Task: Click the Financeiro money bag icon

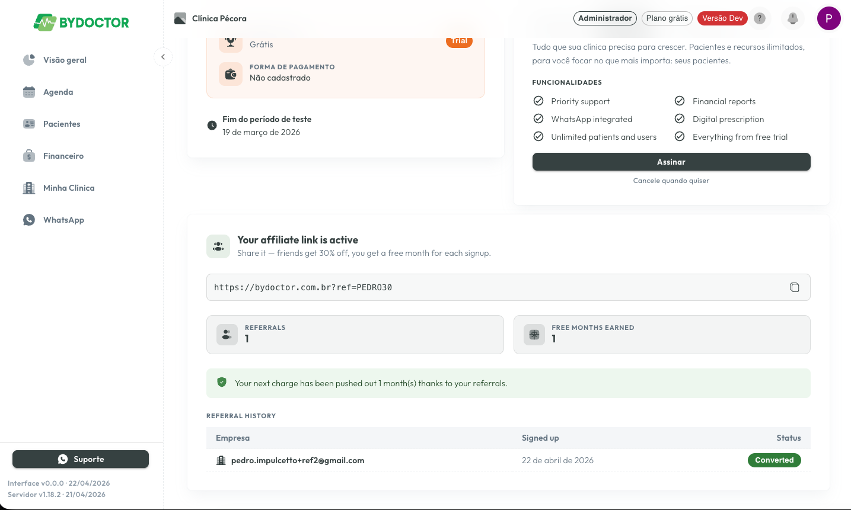Action: [x=29, y=156]
